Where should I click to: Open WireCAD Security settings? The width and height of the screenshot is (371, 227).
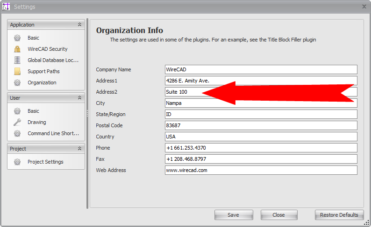click(48, 49)
